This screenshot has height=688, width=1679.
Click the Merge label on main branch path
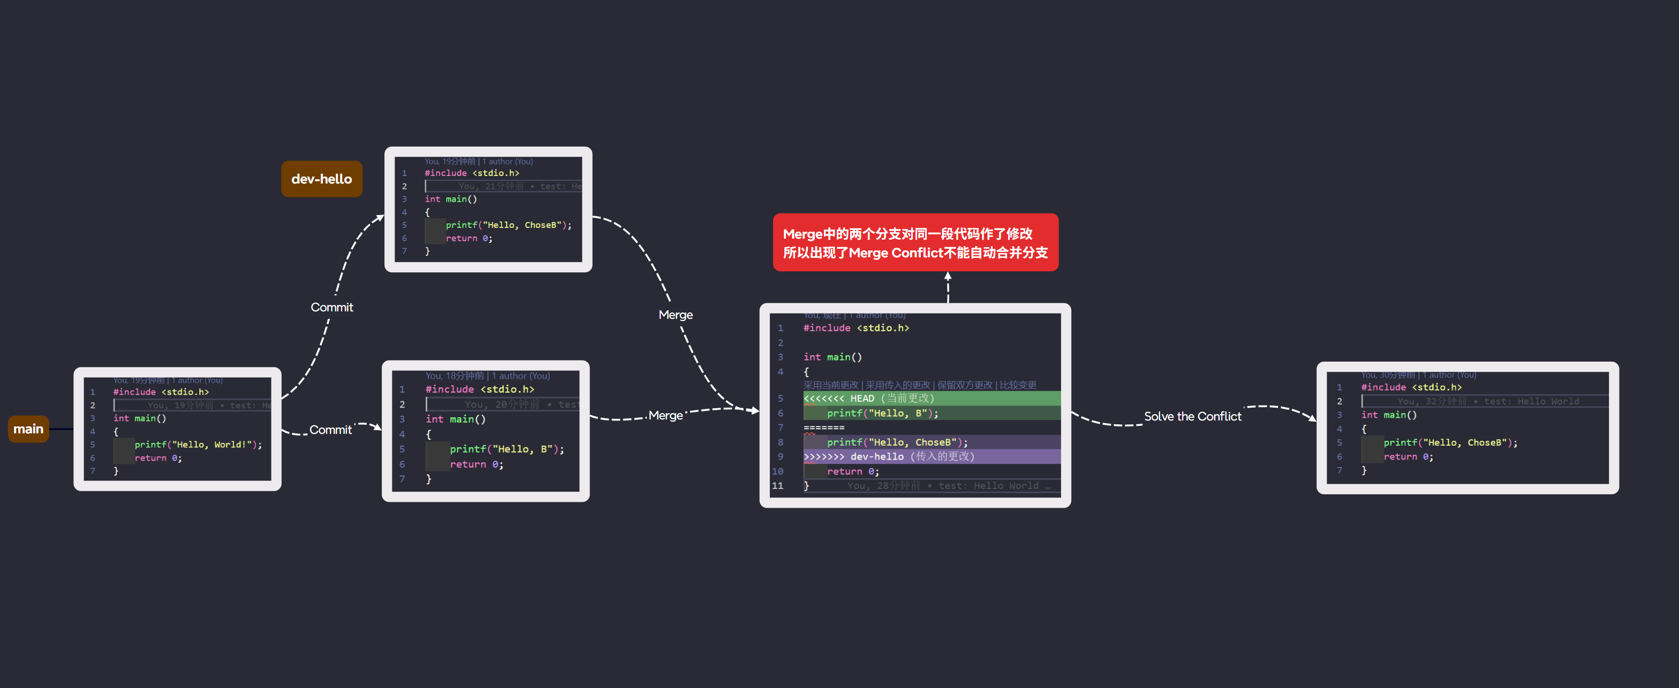point(665,416)
